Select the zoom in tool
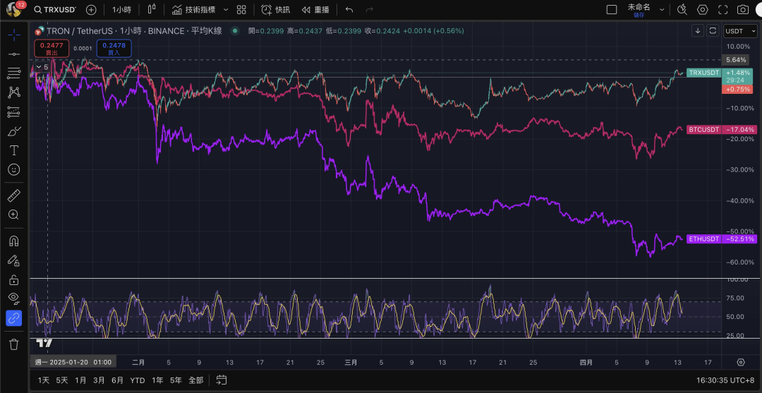 (14, 214)
